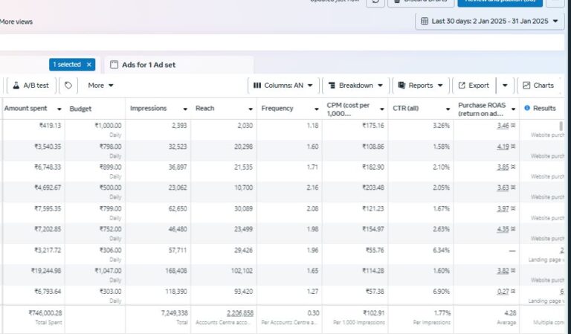Screen dimensions: 571x334
Task: Click the Results column header
Action: click(544, 108)
